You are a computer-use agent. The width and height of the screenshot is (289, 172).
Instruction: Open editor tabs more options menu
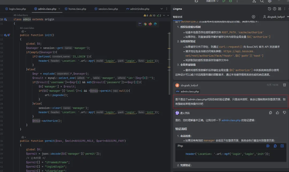[167, 9]
